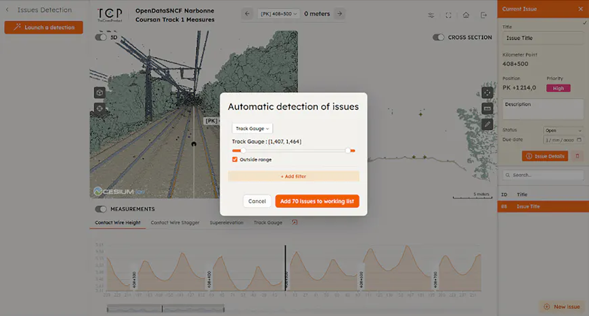The width and height of the screenshot is (589, 316).
Task: Toggle the 3D view switch
Action: pyautogui.click(x=101, y=37)
